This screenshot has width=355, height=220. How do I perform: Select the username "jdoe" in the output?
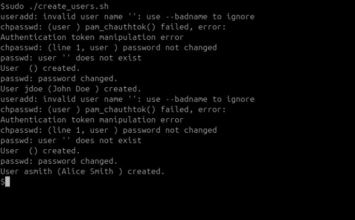point(33,89)
